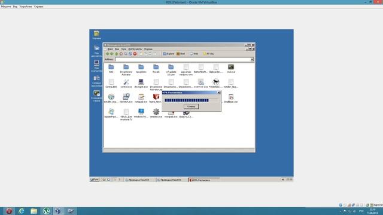The image size is (383, 215).
Task: Click the ReactOS tray clock
Action: coord(289,180)
